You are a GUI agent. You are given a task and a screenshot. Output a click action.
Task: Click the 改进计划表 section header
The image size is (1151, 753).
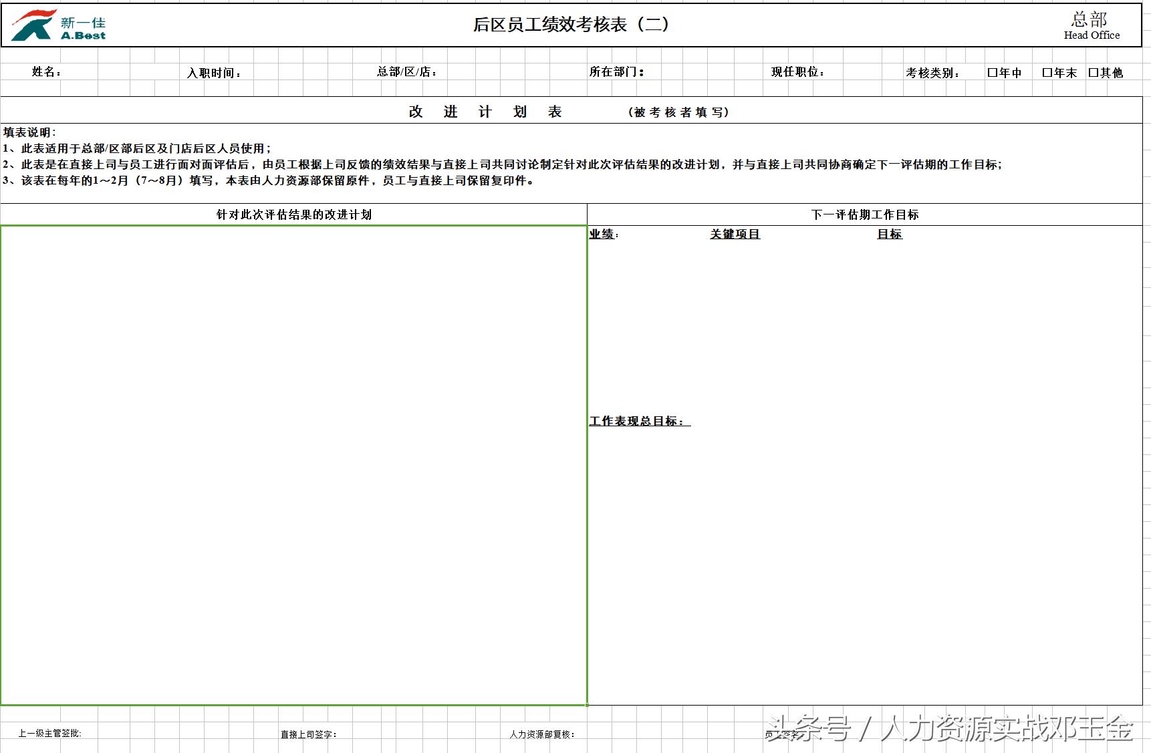(485, 112)
